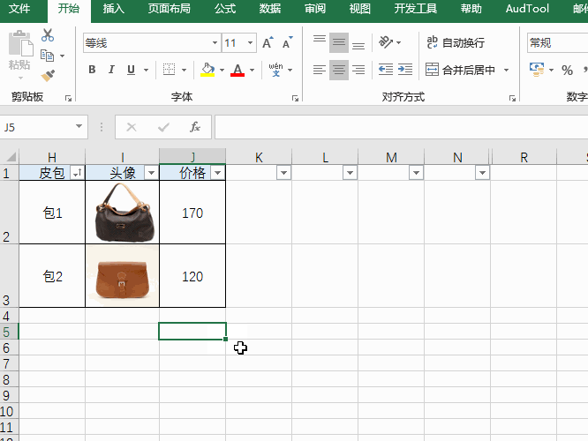Toggle center horizontal alignment
The image size is (588, 441).
coord(339,70)
